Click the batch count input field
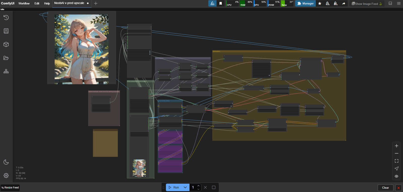Viewport: 403px width, 192px height. click(x=193, y=187)
